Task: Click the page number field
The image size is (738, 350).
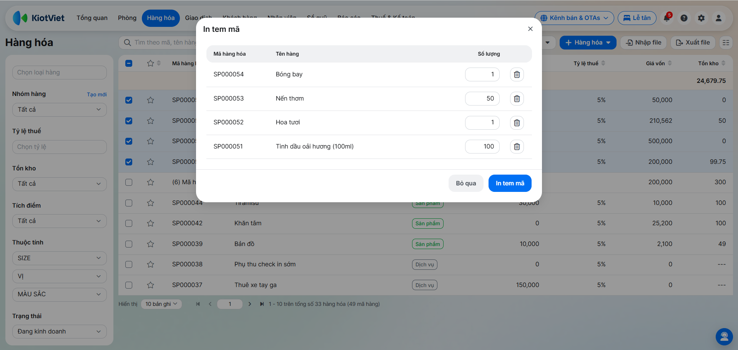Action: (230, 304)
